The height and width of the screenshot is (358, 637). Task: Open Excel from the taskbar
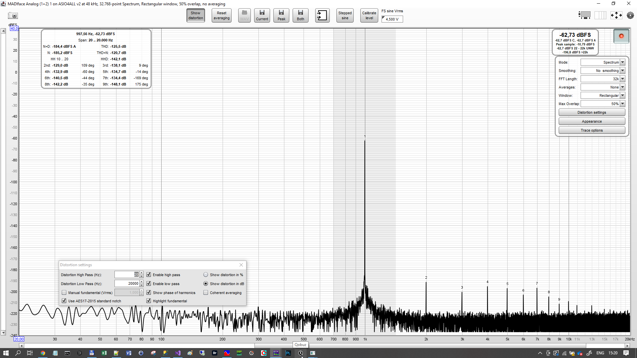104,353
